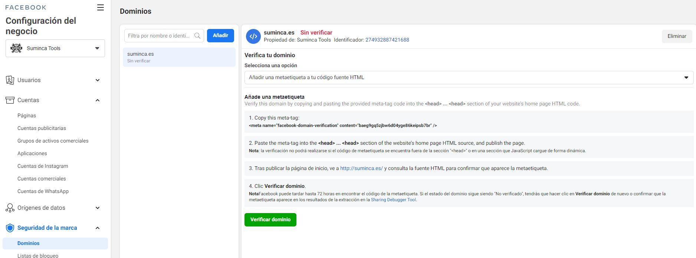This screenshot has width=696, height=258.
Task: Click the Cuentas archive box icon
Action: pyautogui.click(x=10, y=100)
